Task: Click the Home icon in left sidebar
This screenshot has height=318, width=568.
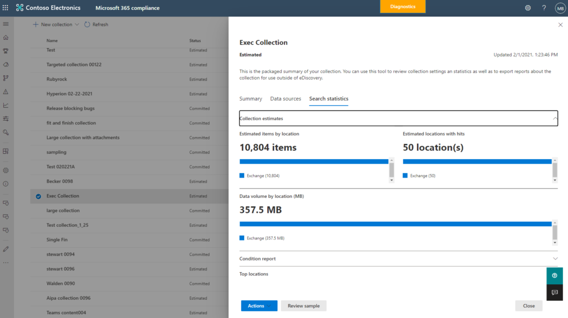Action: [x=6, y=38]
